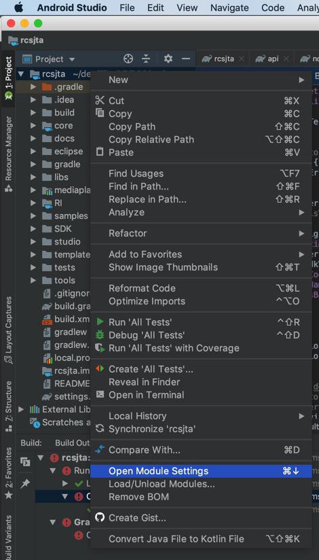Choose Open in Terminal
319x560 pixels.
(x=201, y=395)
